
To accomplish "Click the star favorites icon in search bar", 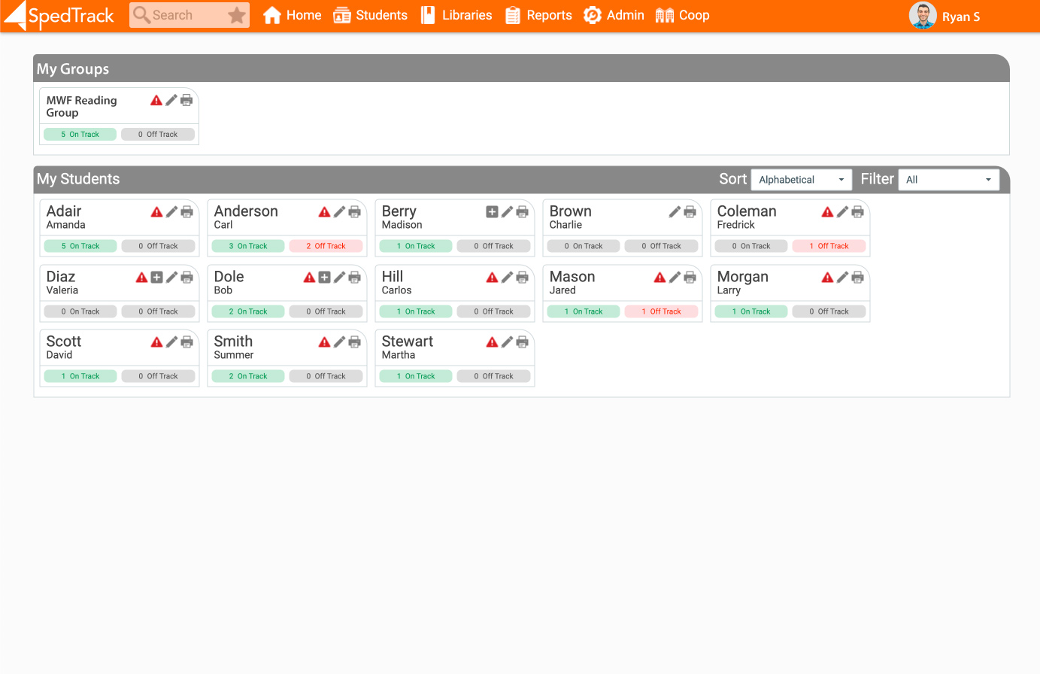I will (x=236, y=15).
